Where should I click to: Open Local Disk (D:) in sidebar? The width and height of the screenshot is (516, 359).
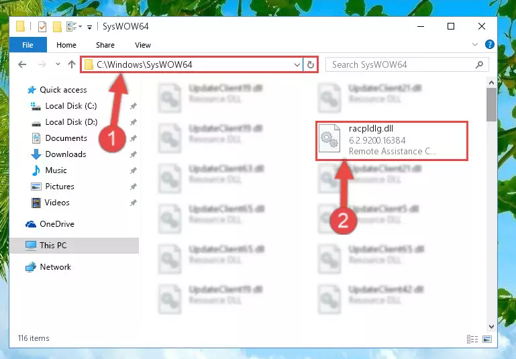click(x=71, y=122)
